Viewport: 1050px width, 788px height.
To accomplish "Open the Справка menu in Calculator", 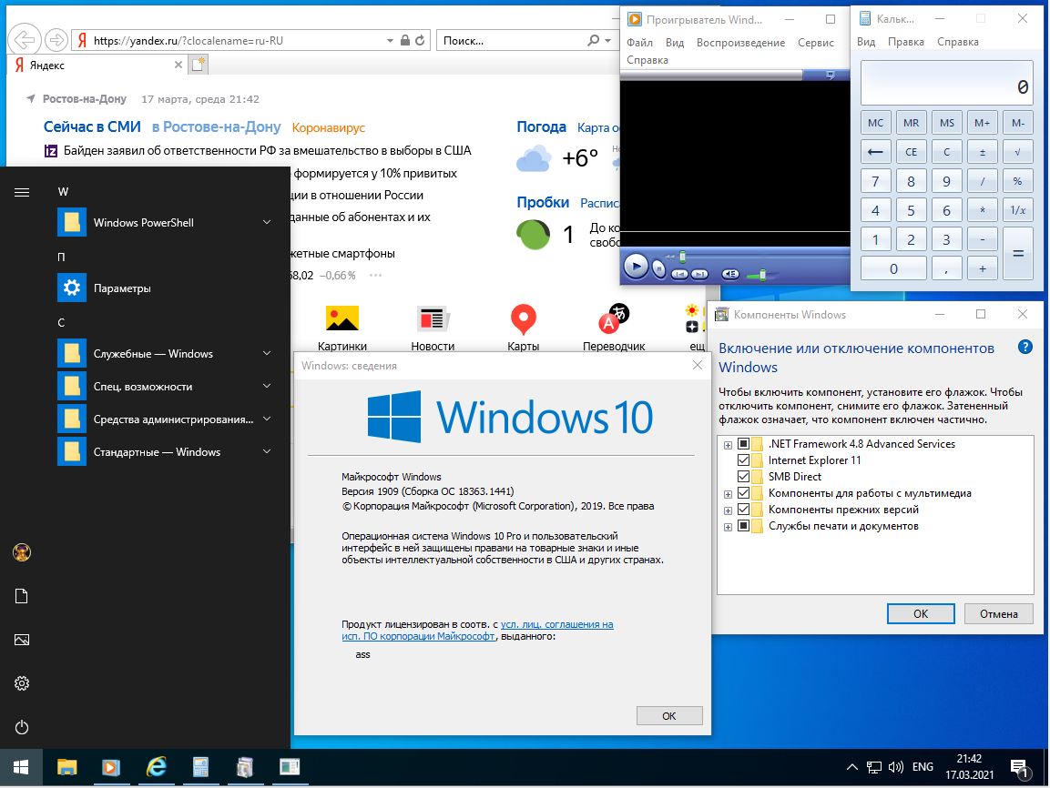I will [958, 42].
